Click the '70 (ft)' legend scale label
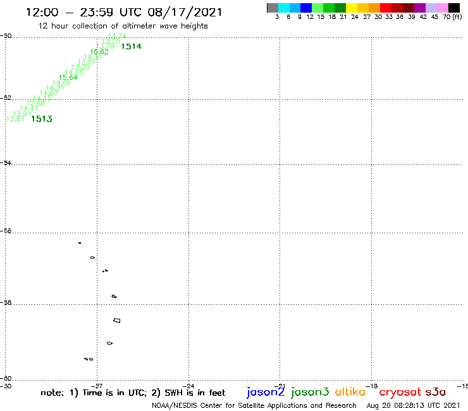 tap(452, 16)
